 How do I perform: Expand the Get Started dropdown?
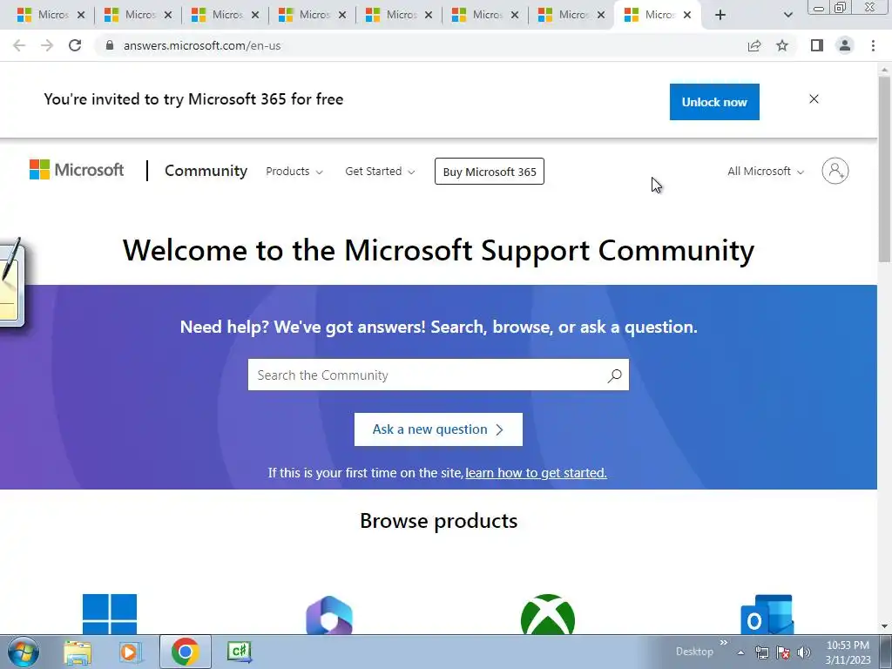(x=380, y=172)
